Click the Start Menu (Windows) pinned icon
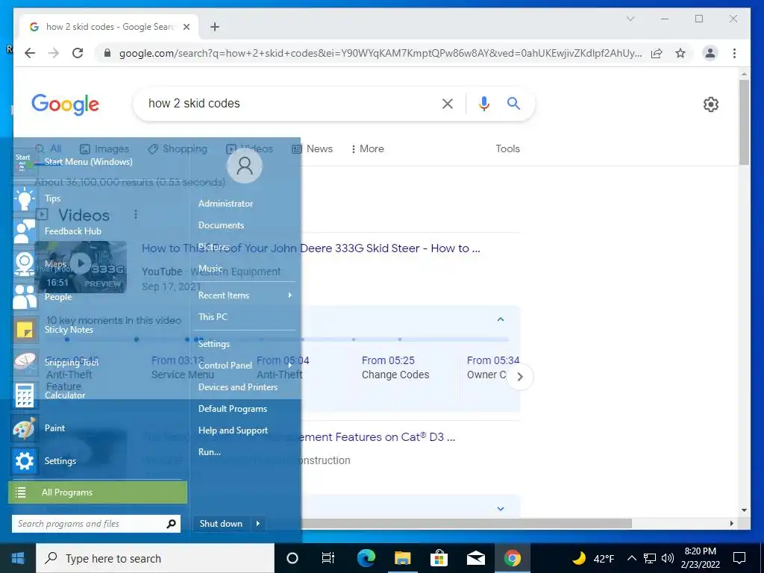 (x=23, y=162)
